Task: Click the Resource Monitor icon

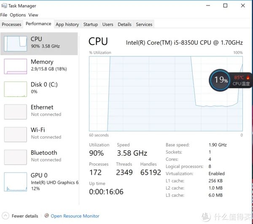Action: [46, 216]
